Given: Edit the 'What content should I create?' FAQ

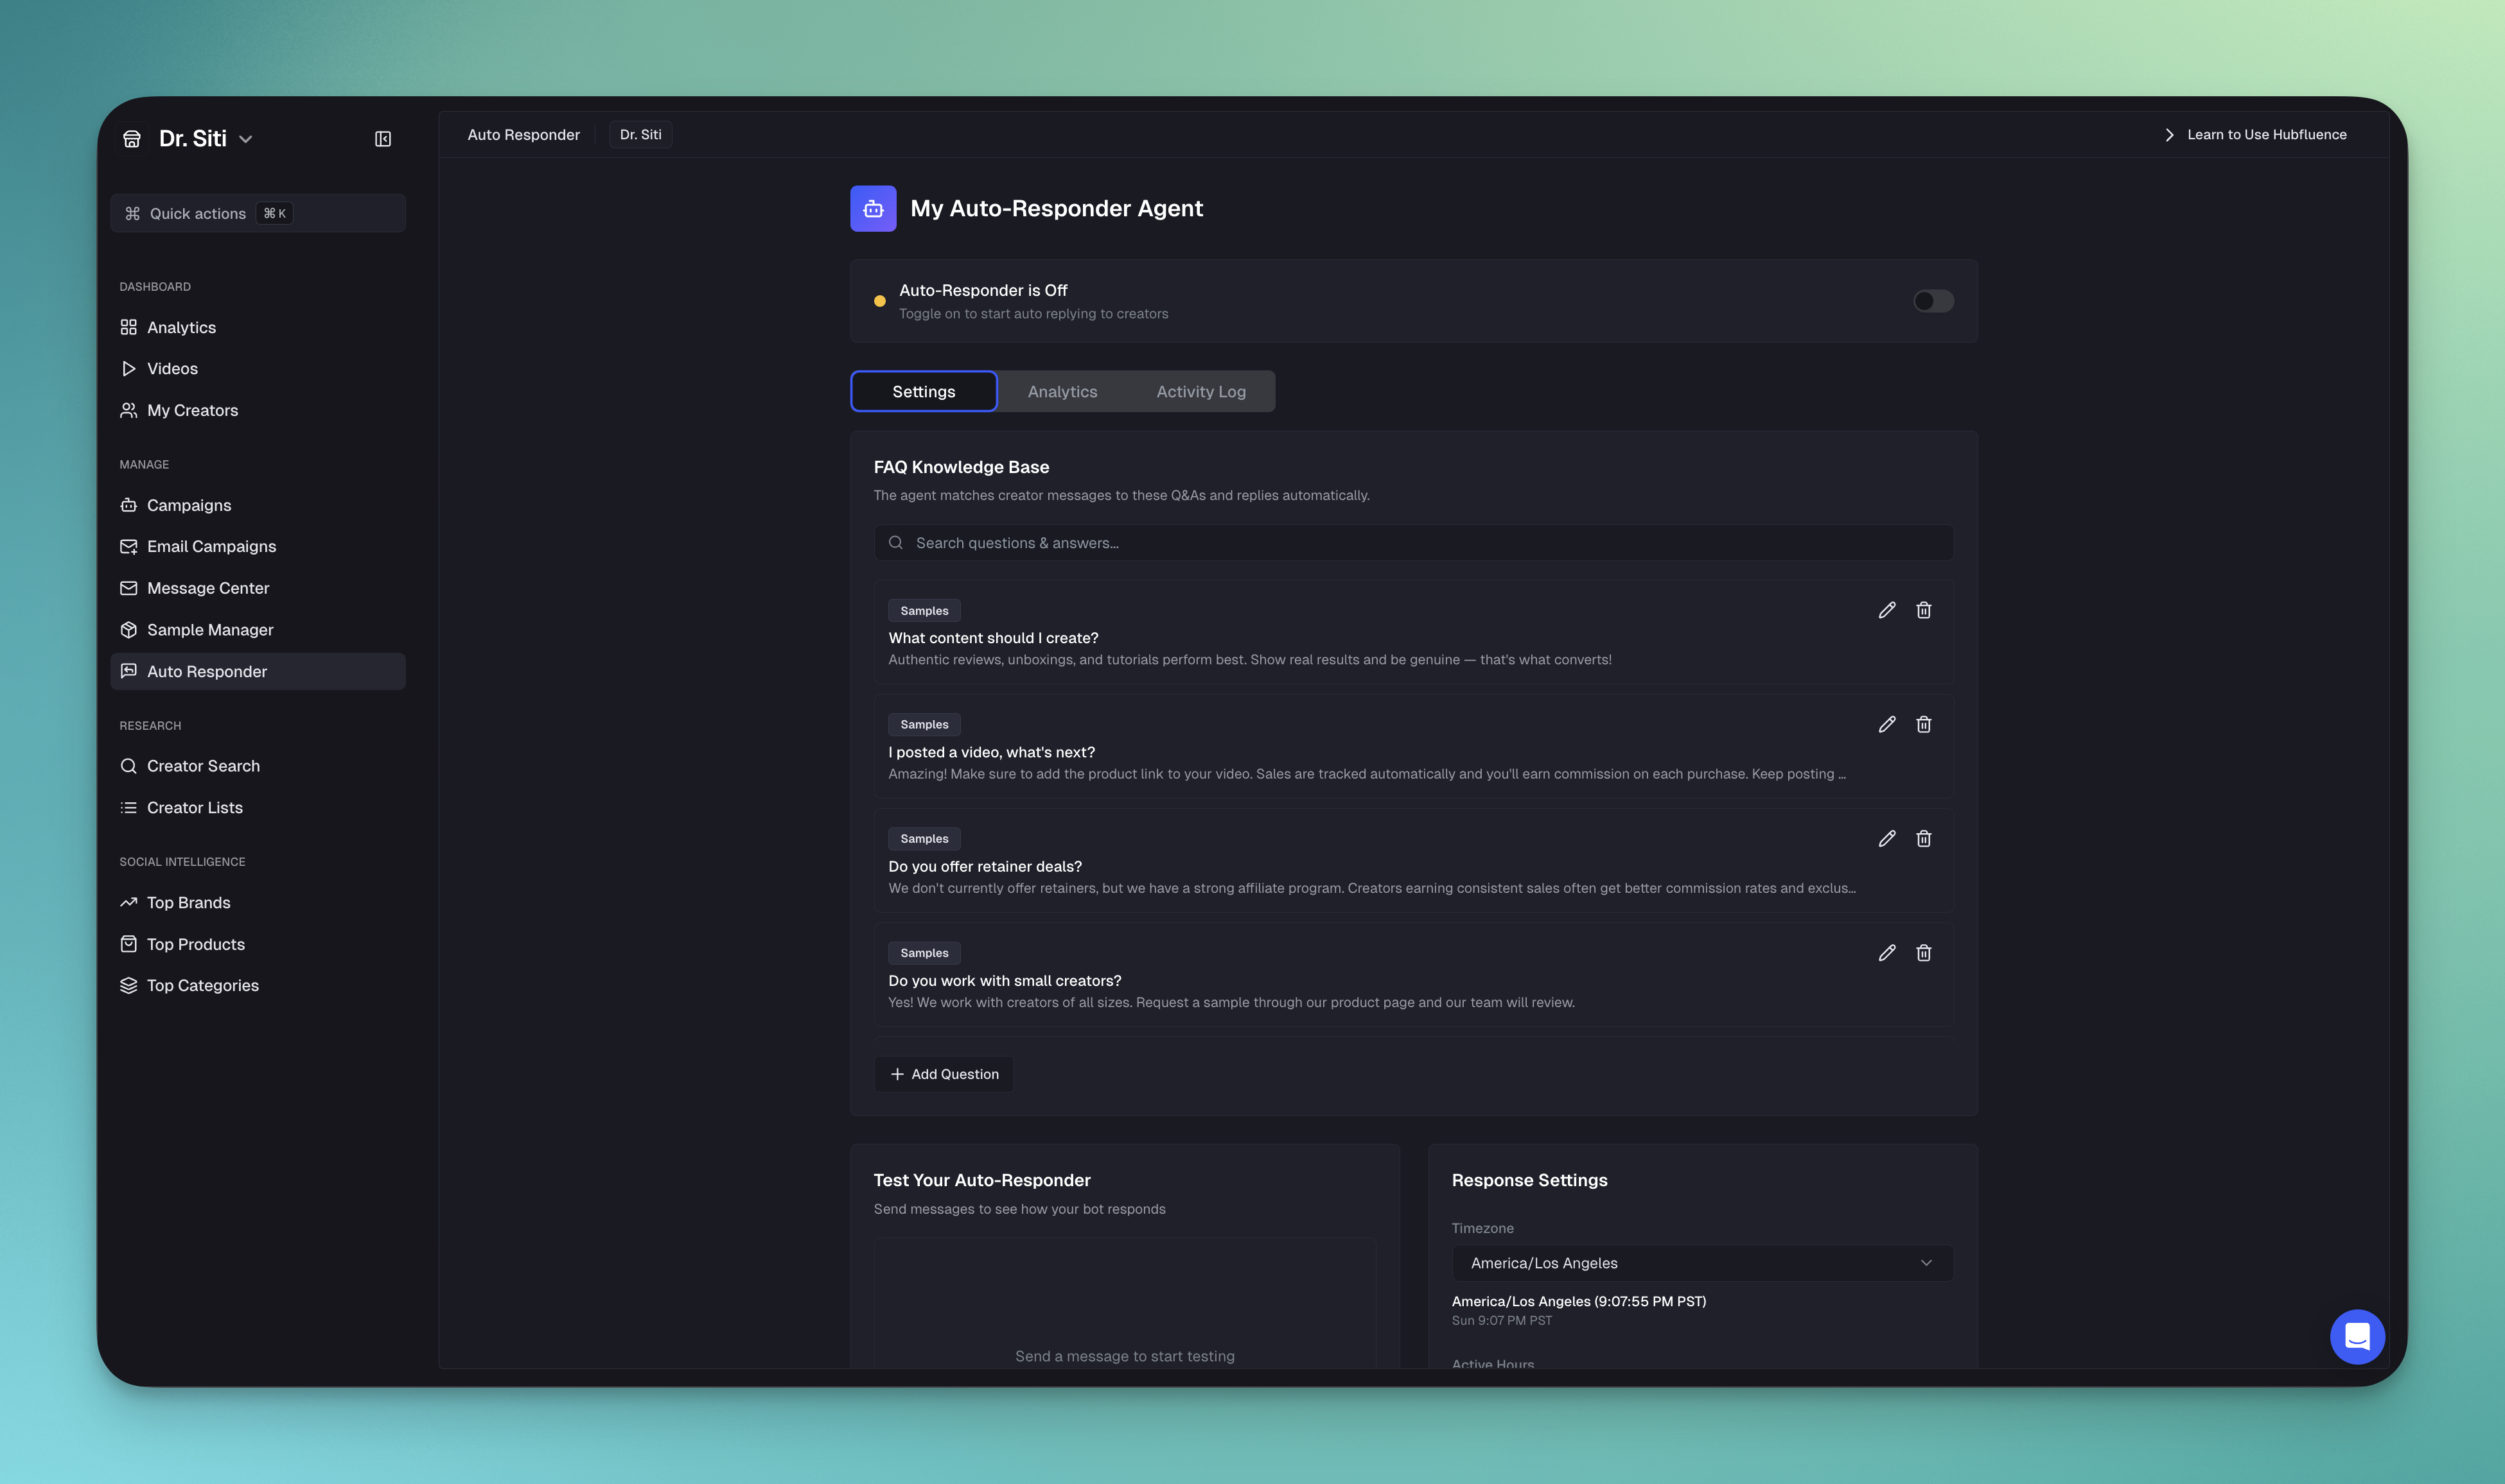Looking at the screenshot, I should point(1886,610).
